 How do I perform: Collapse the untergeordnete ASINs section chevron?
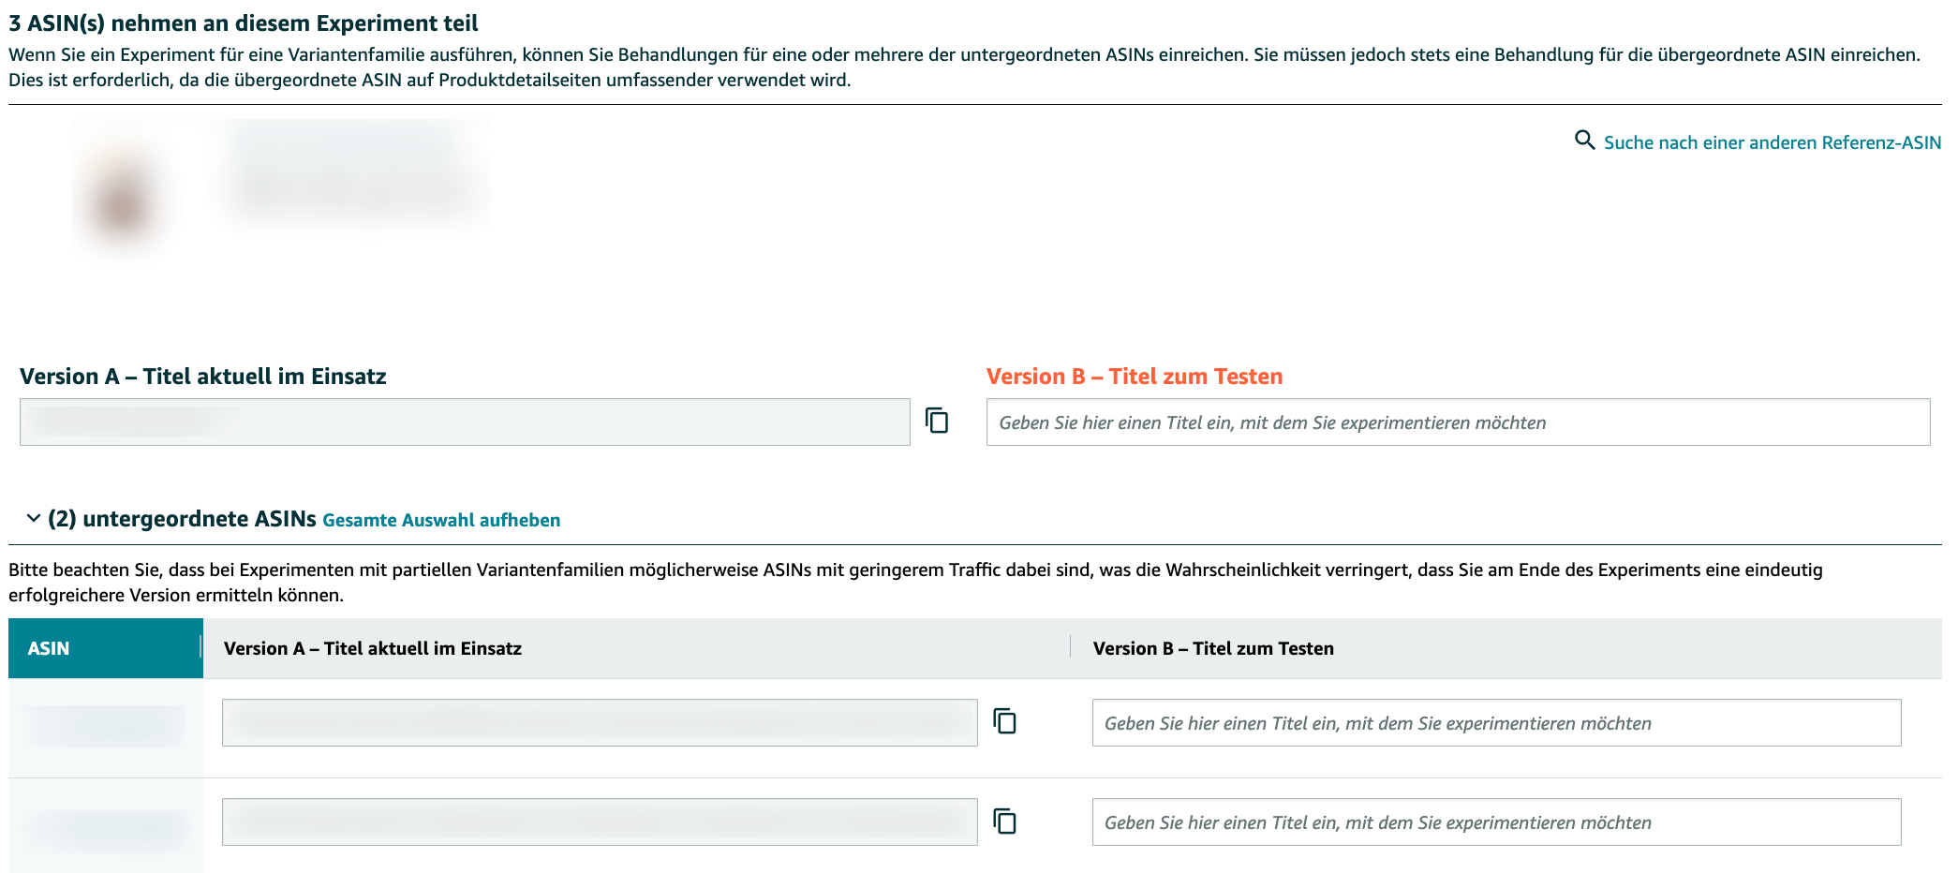34,518
